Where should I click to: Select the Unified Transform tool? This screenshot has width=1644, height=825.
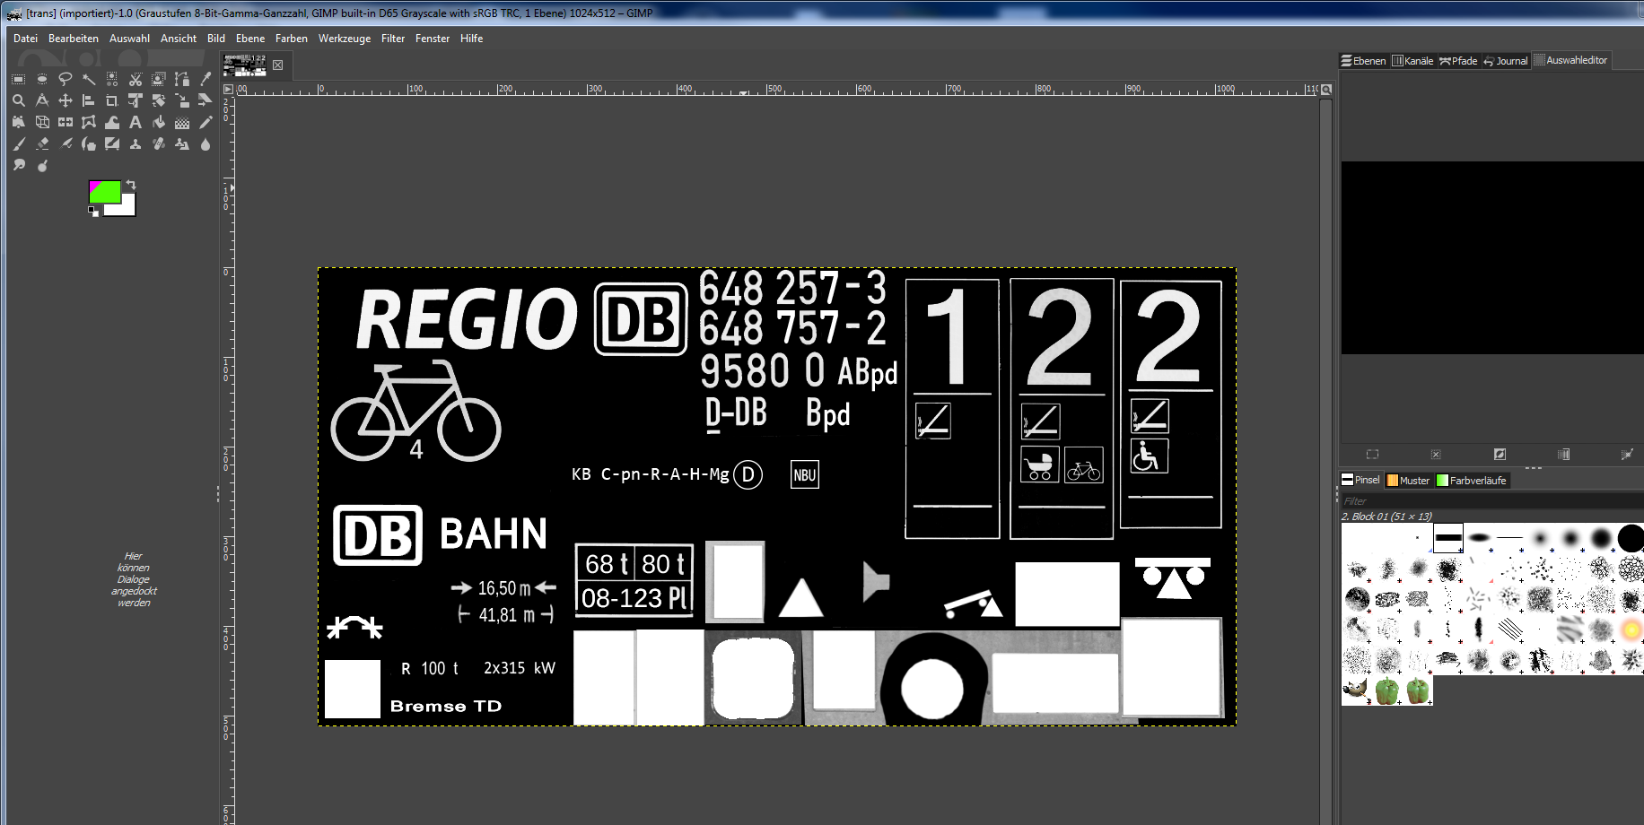(x=135, y=100)
